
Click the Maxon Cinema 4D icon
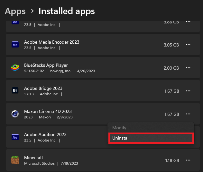pyautogui.click(x=15, y=114)
